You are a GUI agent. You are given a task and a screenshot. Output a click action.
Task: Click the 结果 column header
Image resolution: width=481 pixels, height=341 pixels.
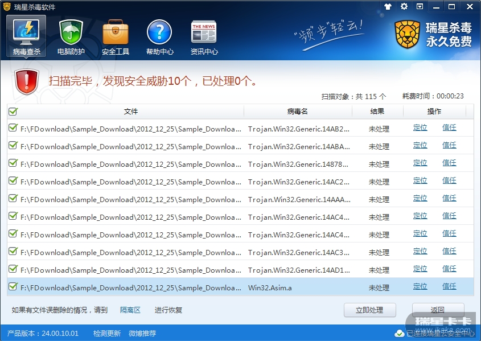377,112
